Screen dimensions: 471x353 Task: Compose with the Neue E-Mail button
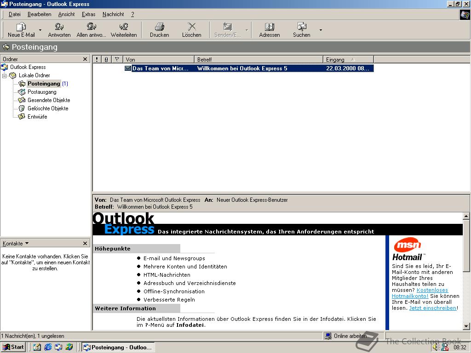click(x=21, y=30)
